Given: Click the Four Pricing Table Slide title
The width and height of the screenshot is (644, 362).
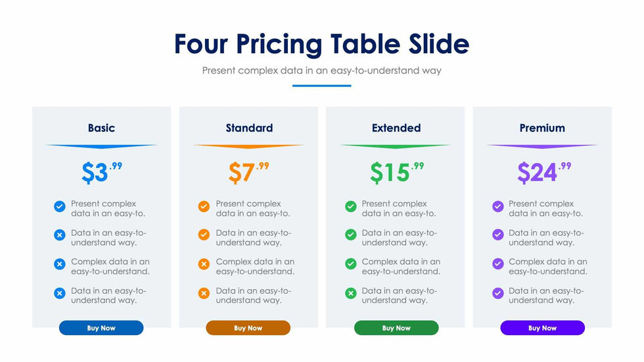Looking at the screenshot, I should point(321,44).
